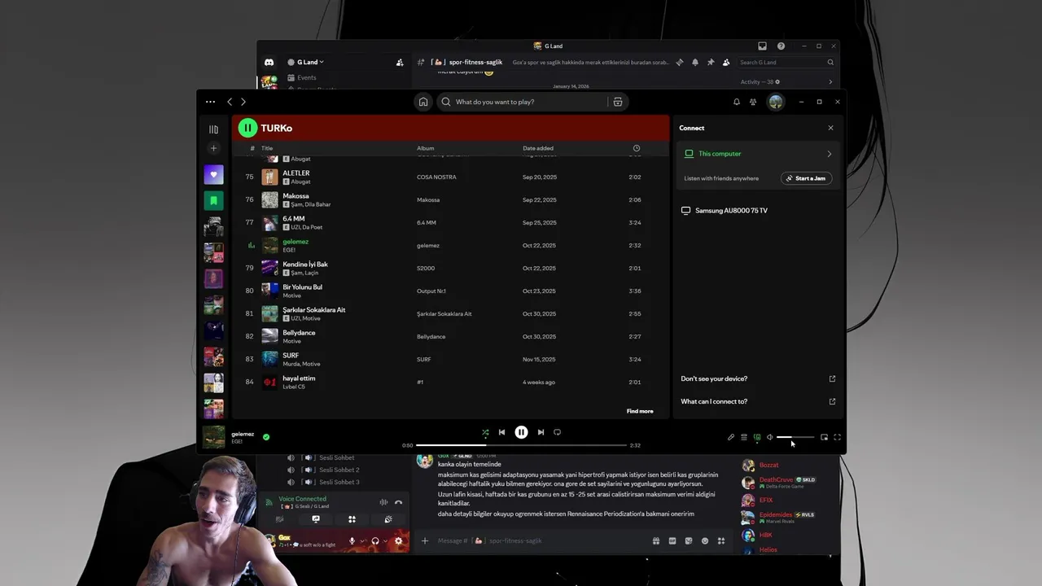Mute Spotify with the speaker icon
The width and height of the screenshot is (1042, 586).
pyautogui.click(x=769, y=437)
